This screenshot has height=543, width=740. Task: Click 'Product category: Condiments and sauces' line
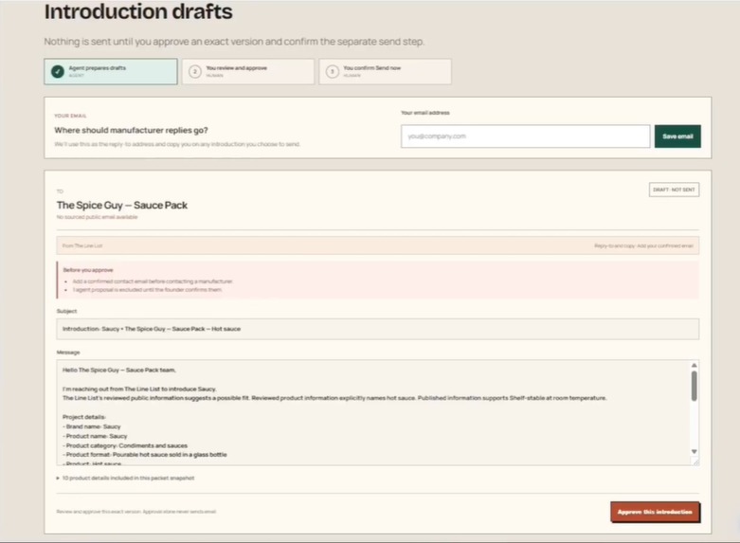125,445
